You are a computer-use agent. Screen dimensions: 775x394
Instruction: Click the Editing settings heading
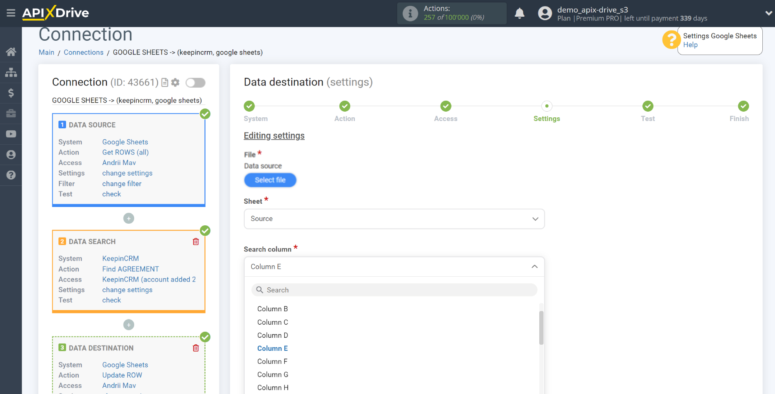point(274,136)
